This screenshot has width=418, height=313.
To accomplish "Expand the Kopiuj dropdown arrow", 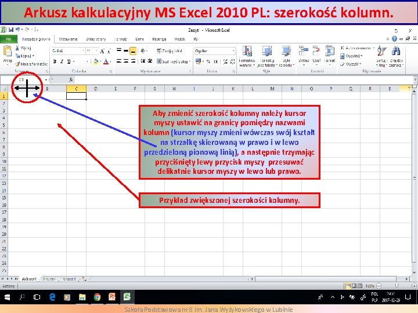I will [33, 56].
